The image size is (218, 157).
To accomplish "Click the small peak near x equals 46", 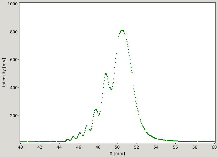I will tap(80, 133).
